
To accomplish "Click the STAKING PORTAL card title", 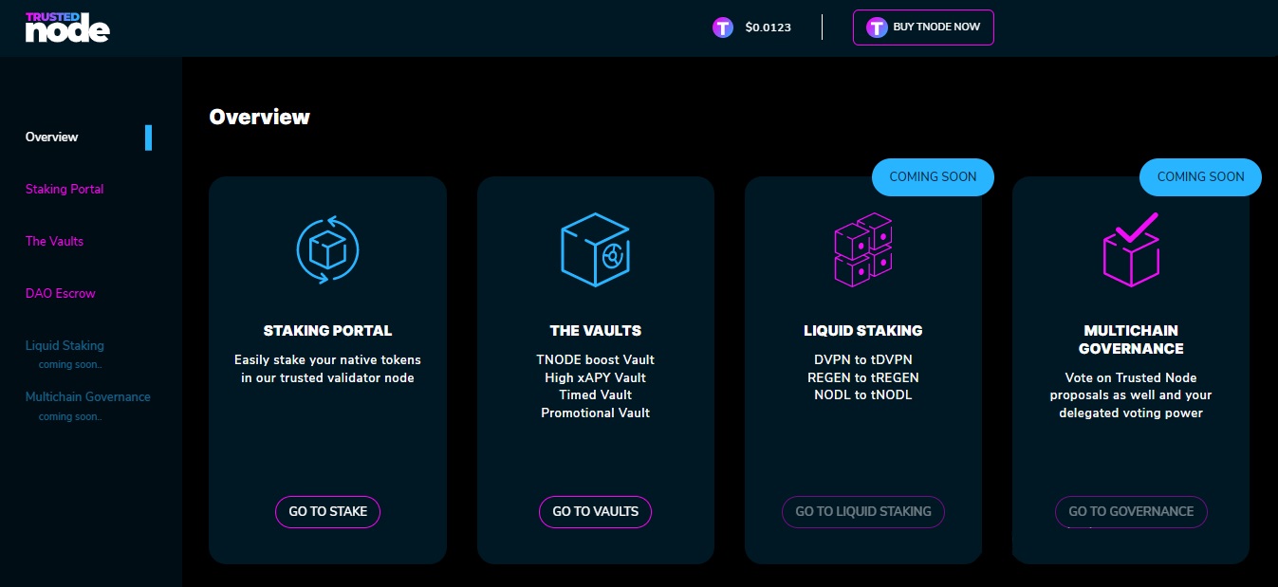I will 327,331.
